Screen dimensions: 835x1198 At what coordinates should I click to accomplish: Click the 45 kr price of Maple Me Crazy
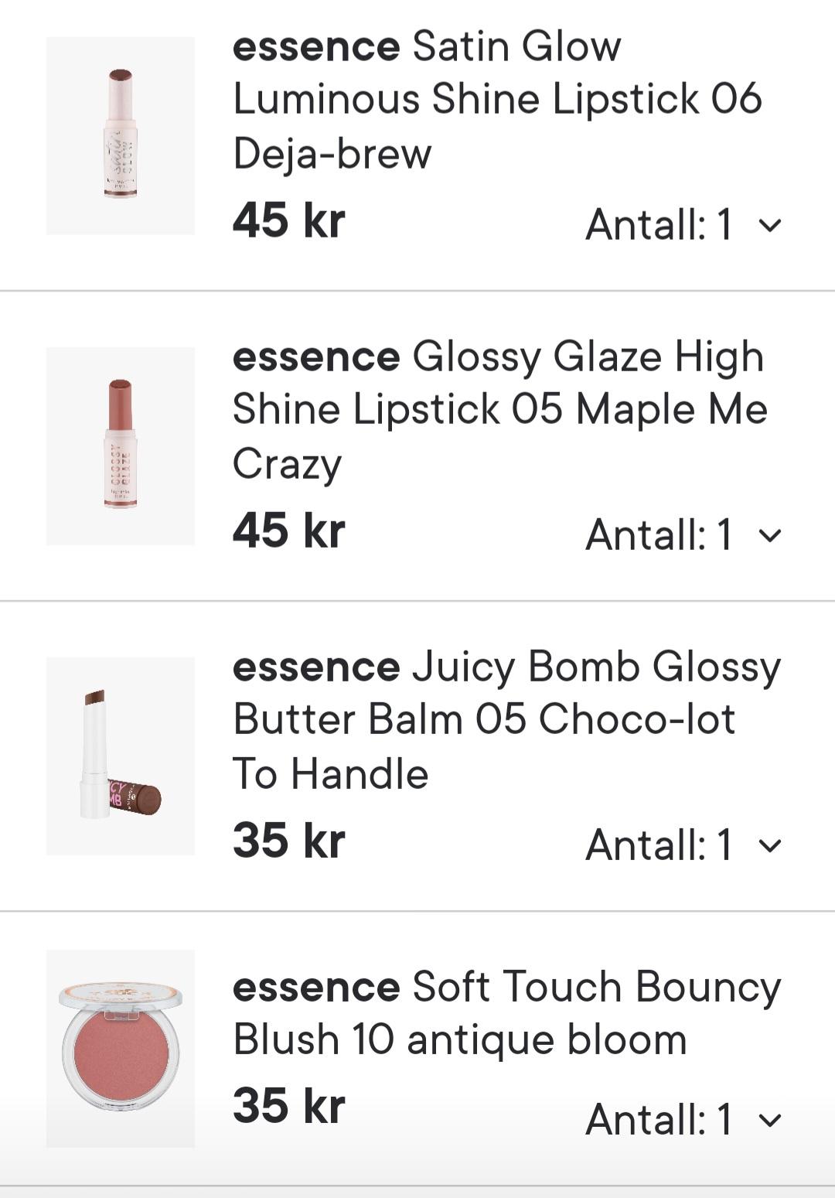tap(288, 531)
